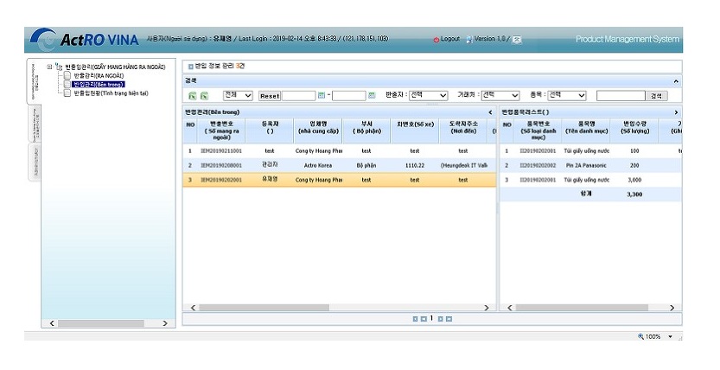
Task: Select row IEM20190211001
Action: 340,150
